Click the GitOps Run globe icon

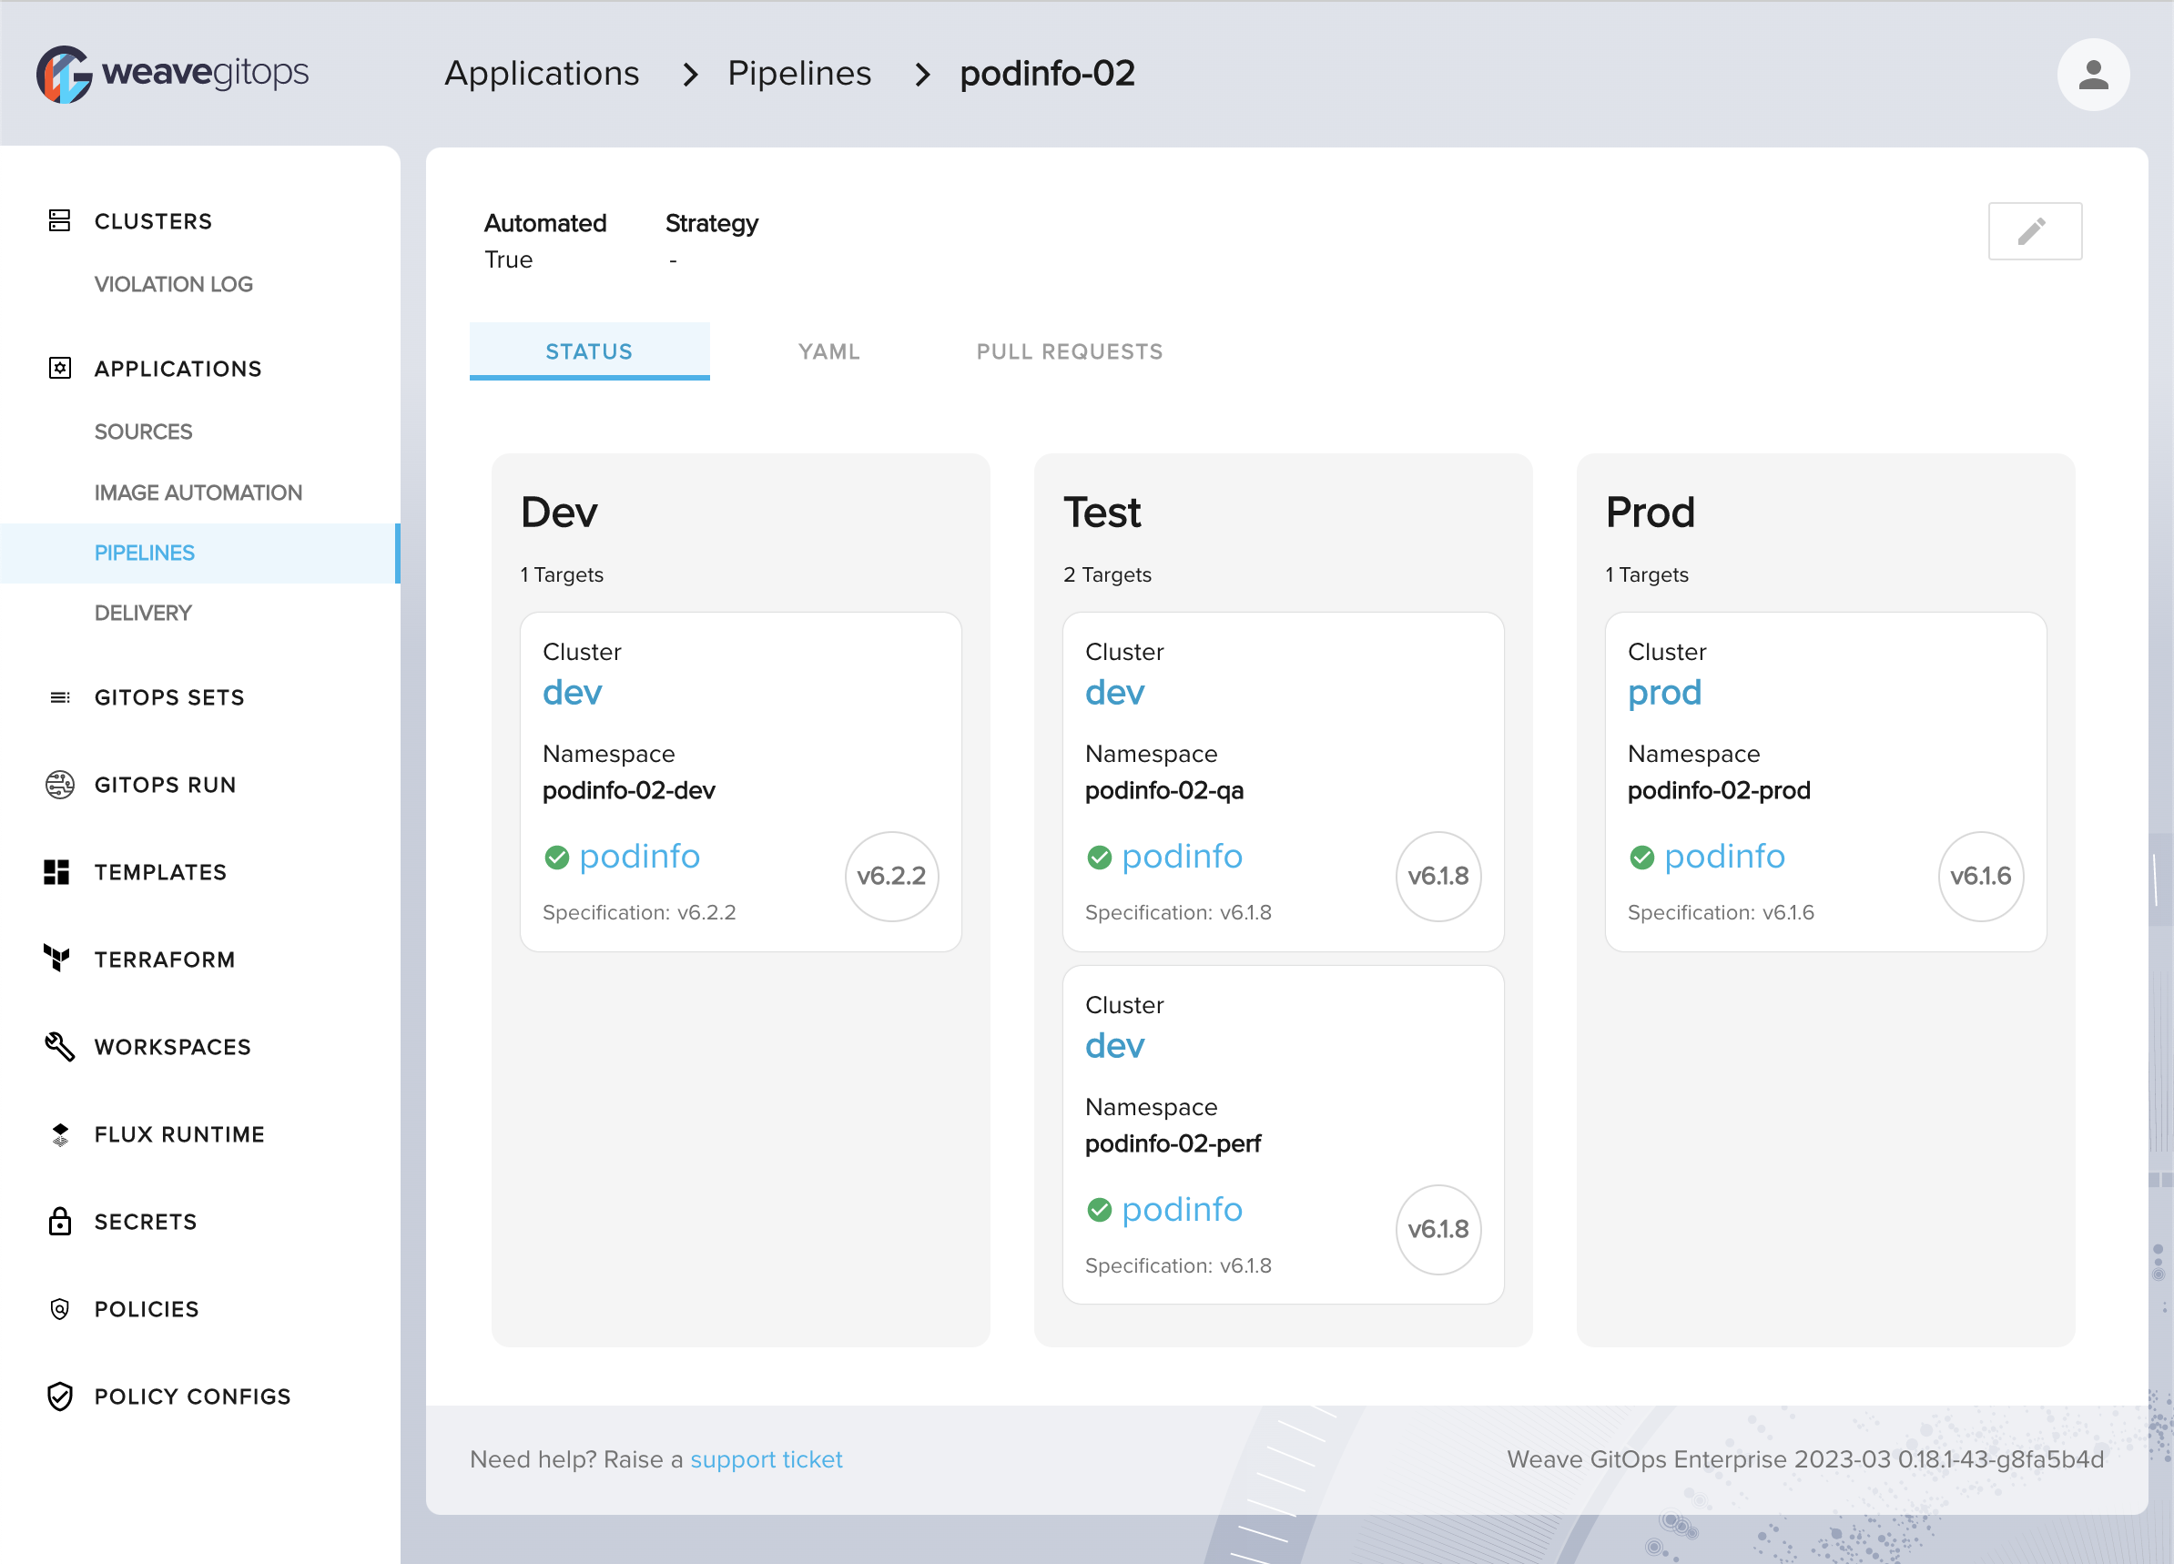click(59, 784)
